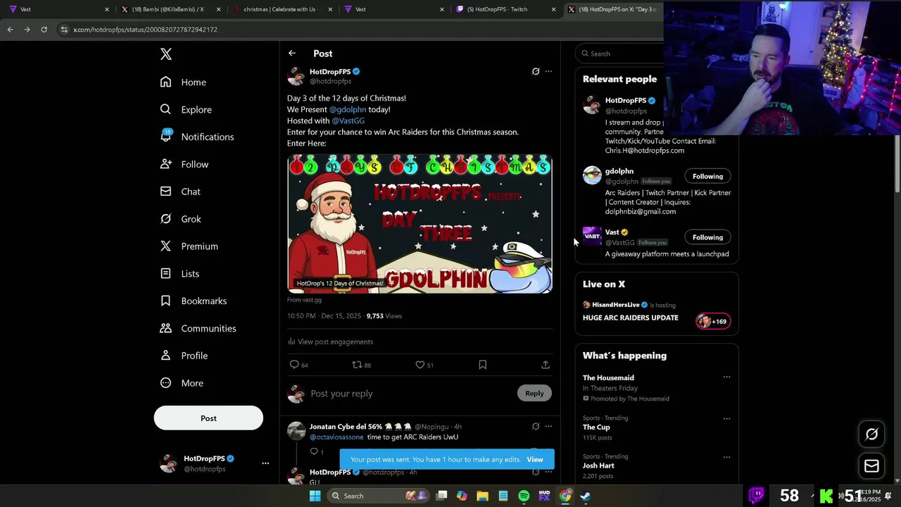The height and width of the screenshot is (507, 901).
Task: Open The Cup trending topic
Action: tap(596, 427)
